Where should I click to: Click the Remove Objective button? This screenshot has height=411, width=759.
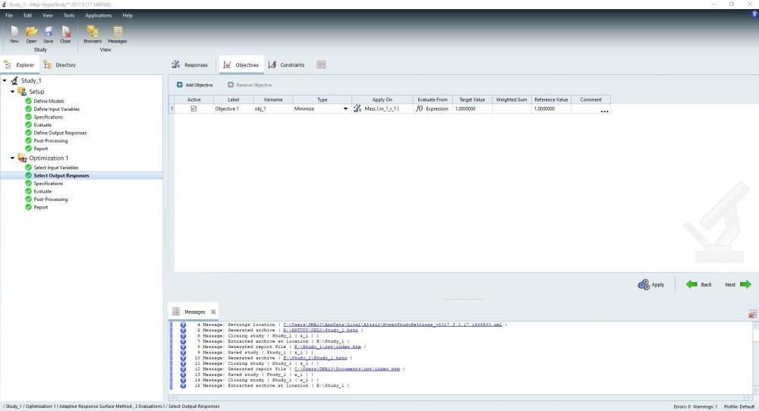(x=250, y=85)
